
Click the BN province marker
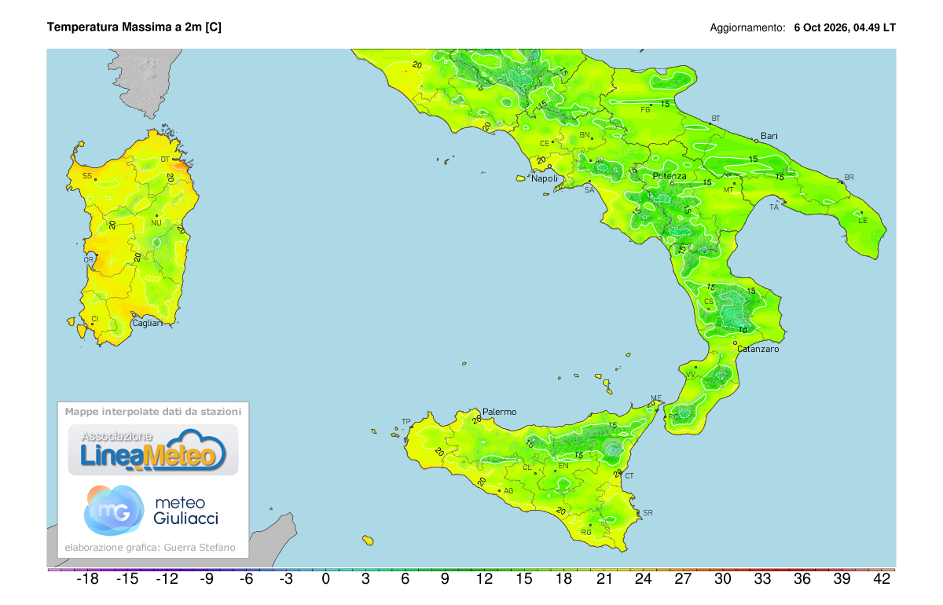pyautogui.click(x=585, y=134)
